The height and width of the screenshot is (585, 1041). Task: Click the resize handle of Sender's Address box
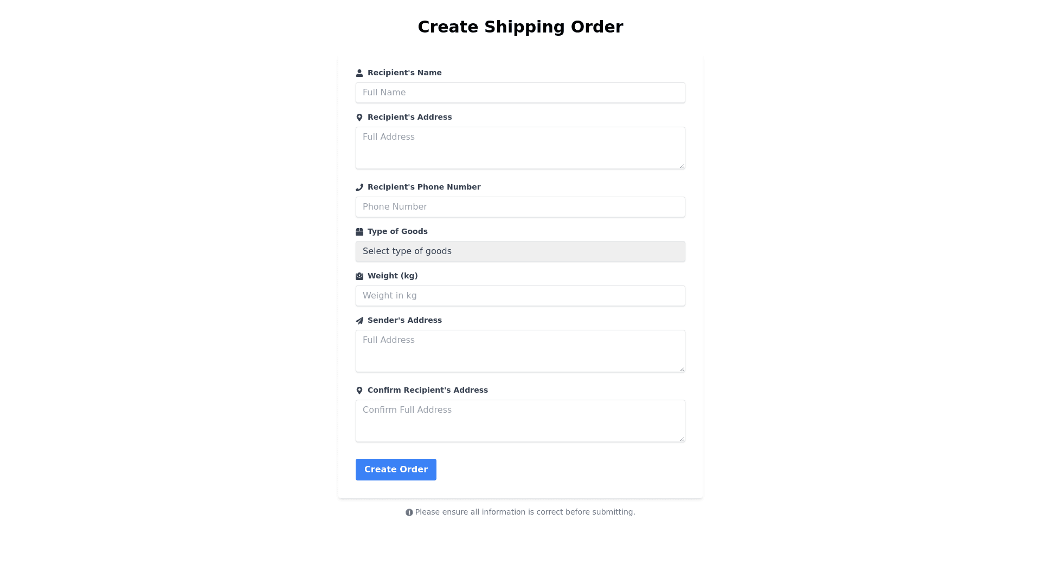682,369
